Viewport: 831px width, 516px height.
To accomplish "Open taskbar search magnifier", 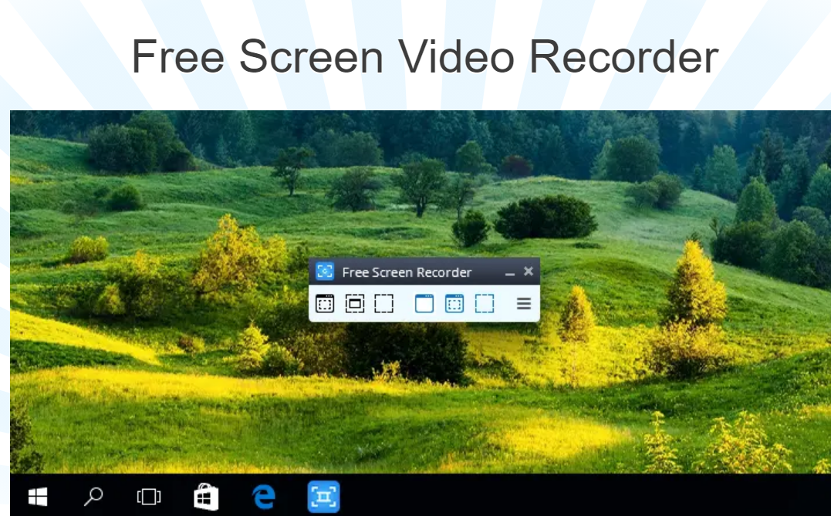I will tap(93, 497).
